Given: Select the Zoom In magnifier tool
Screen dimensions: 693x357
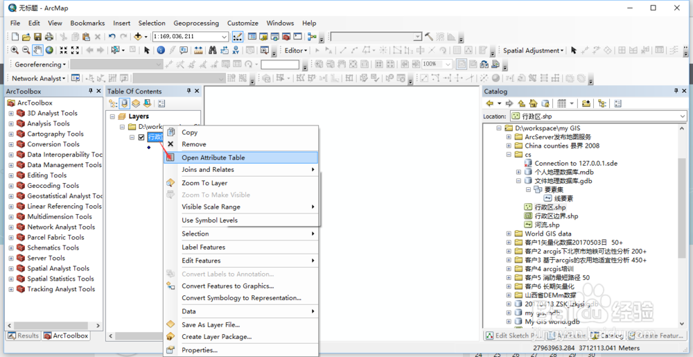Looking at the screenshot, I should [x=15, y=51].
